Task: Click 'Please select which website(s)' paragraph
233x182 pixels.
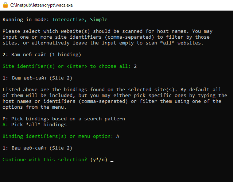Action: (108, 37)
